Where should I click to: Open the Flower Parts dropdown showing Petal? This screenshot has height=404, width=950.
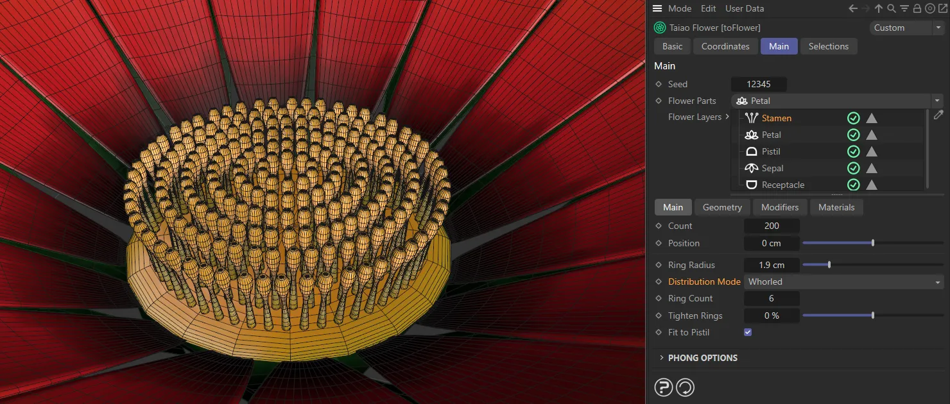pos(834,101)
